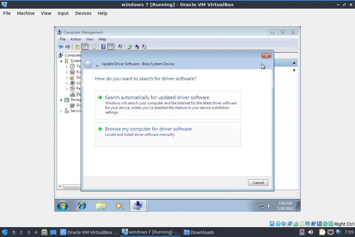This screenshot has height=237, width=355.
Task: Click VirtualBox USB status icon
Action: [296, 224]
